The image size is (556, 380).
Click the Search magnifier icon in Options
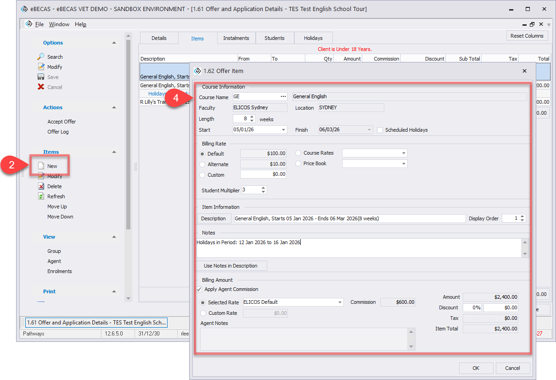pyautogui.click(x=41, y=57)
